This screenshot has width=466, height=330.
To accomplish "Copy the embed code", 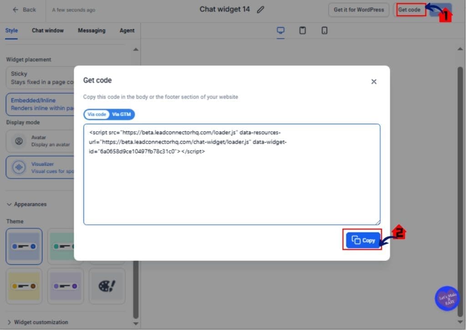I will pyautogui.click(x=363, y=240).
